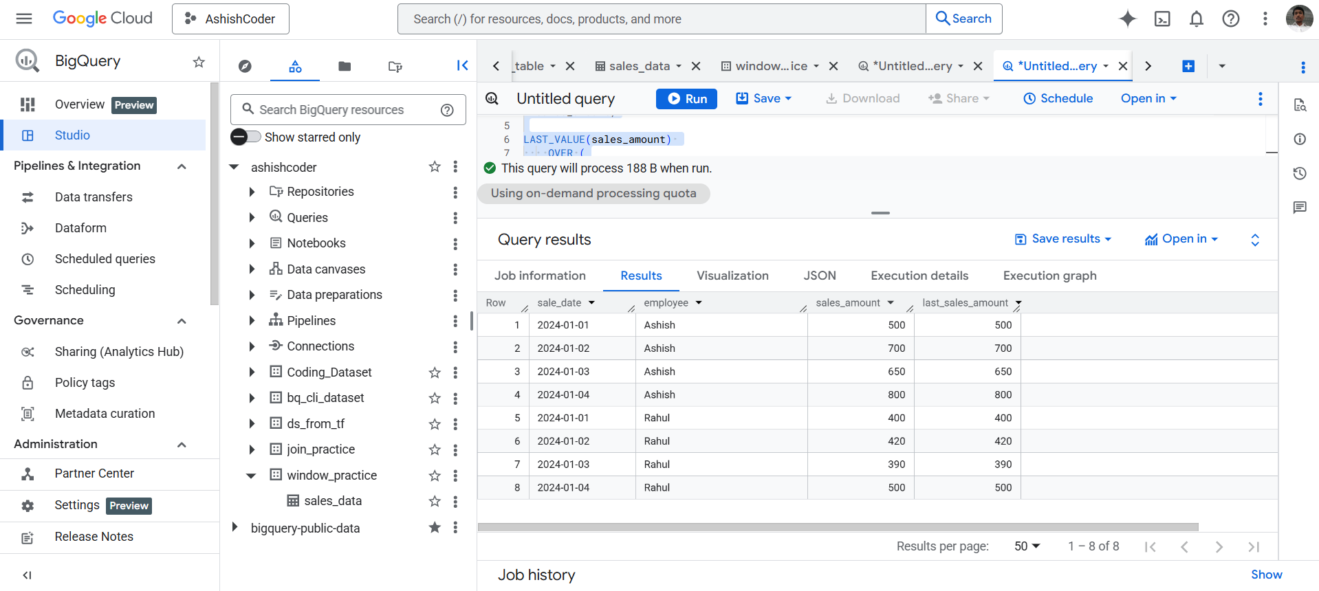
Task: Show the job history panel
Action: coord(1266,575)
